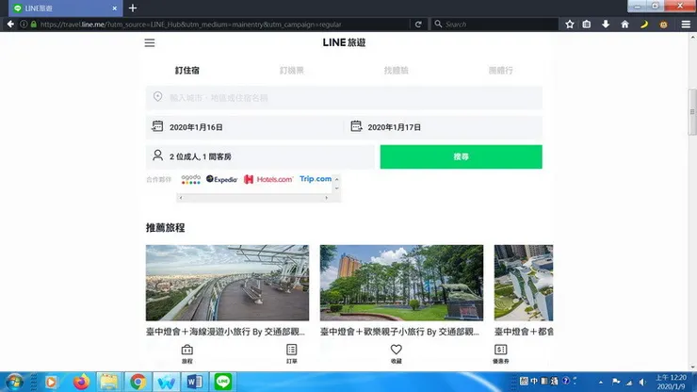Viewport: 697px width, 392px height.
Task: Open media player from the taskbar
Action: point(51,382)
